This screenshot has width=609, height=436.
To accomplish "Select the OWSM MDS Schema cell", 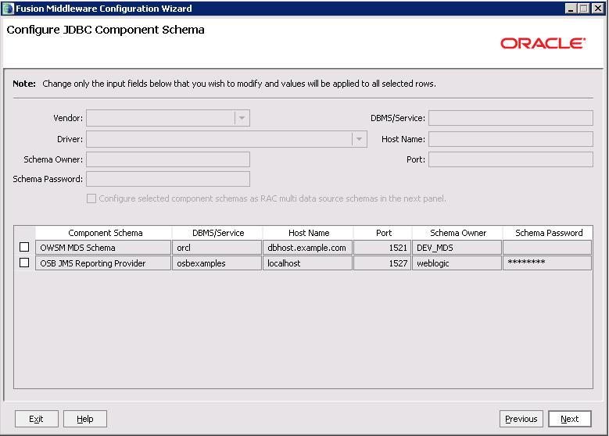I will (x=103, y=248).
